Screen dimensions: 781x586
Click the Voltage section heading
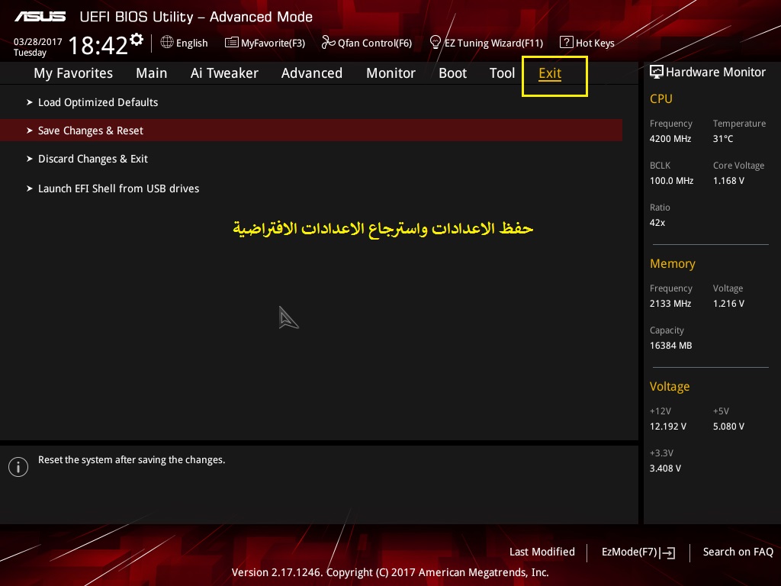[x=670, y=387]
